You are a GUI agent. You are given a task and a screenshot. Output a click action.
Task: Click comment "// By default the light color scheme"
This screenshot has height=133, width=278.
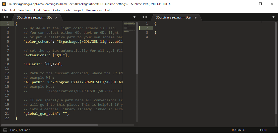coord(70,28)
